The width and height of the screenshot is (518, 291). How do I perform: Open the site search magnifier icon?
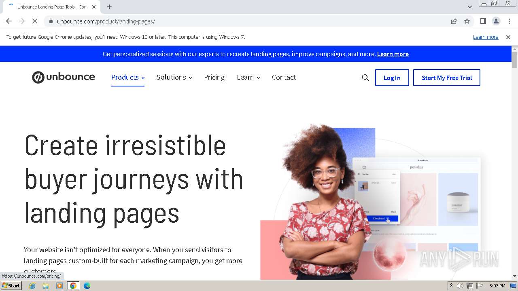(365, 78)
